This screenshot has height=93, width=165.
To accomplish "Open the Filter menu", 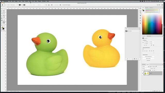I will tap(30, 1).
